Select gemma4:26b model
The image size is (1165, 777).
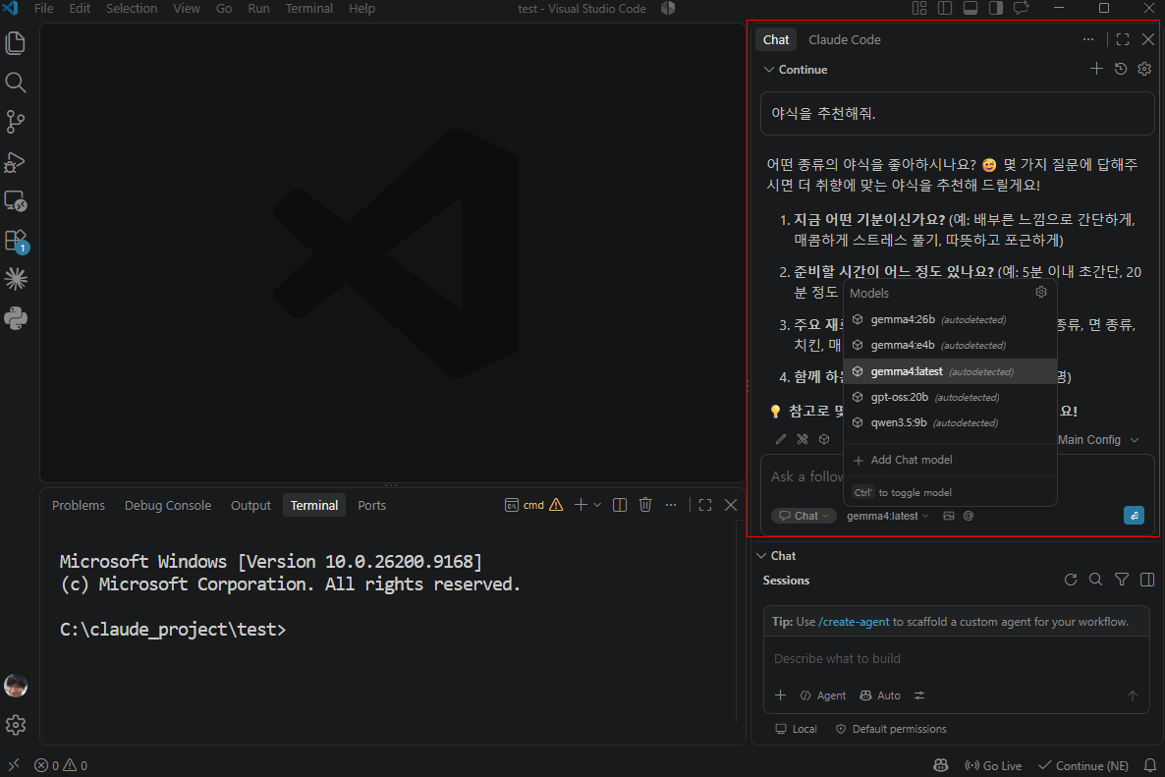950,319
